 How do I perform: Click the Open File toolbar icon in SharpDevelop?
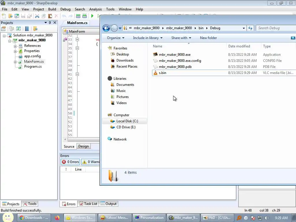[x=10, y=16]
